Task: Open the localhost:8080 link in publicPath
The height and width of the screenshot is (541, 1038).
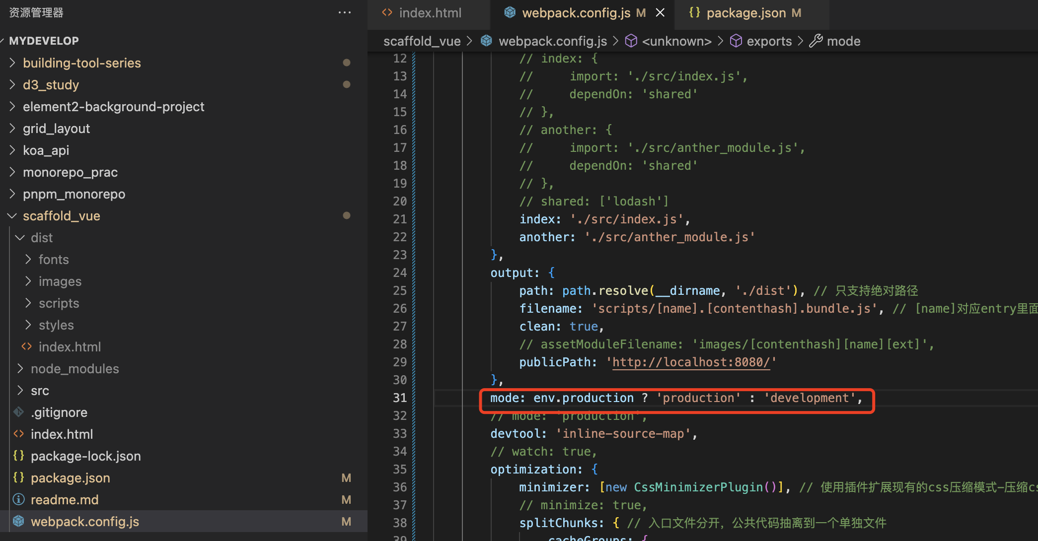Action: (x=690, y=362)
